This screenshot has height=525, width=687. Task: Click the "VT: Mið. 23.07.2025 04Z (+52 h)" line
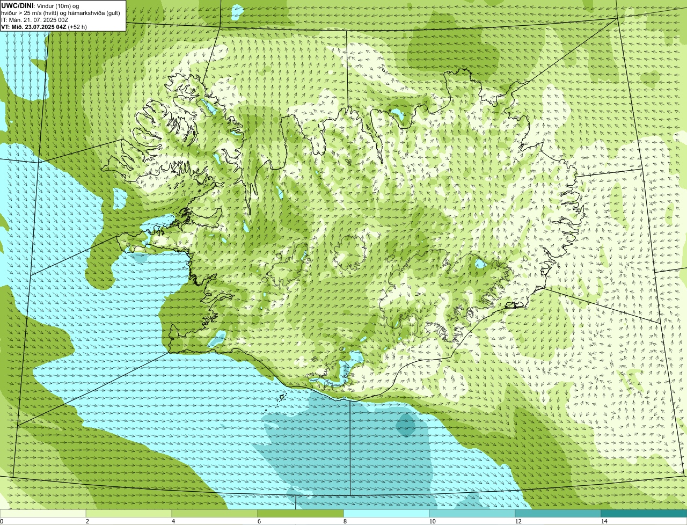pyautogui.click(x=44, y=26)
